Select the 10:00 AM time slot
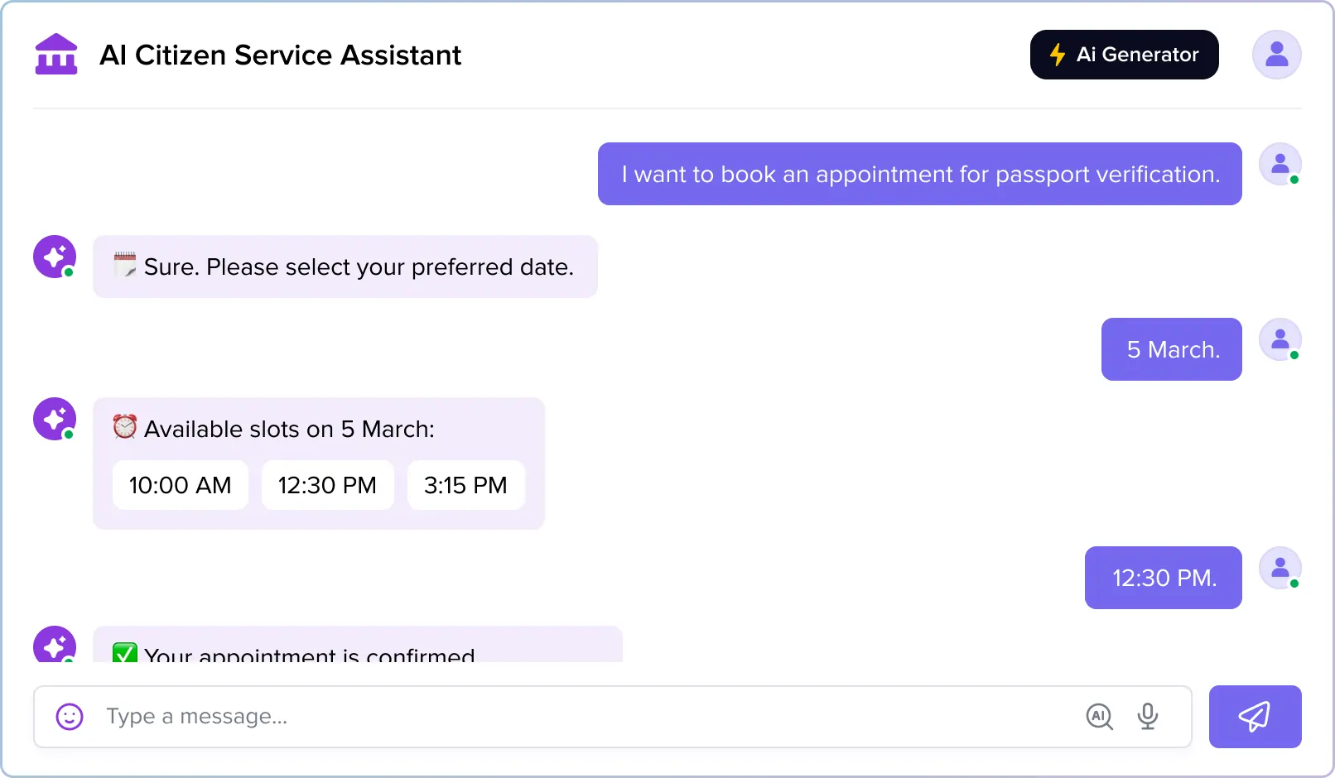Screen dimensions: 1335x778 (181, 485)
